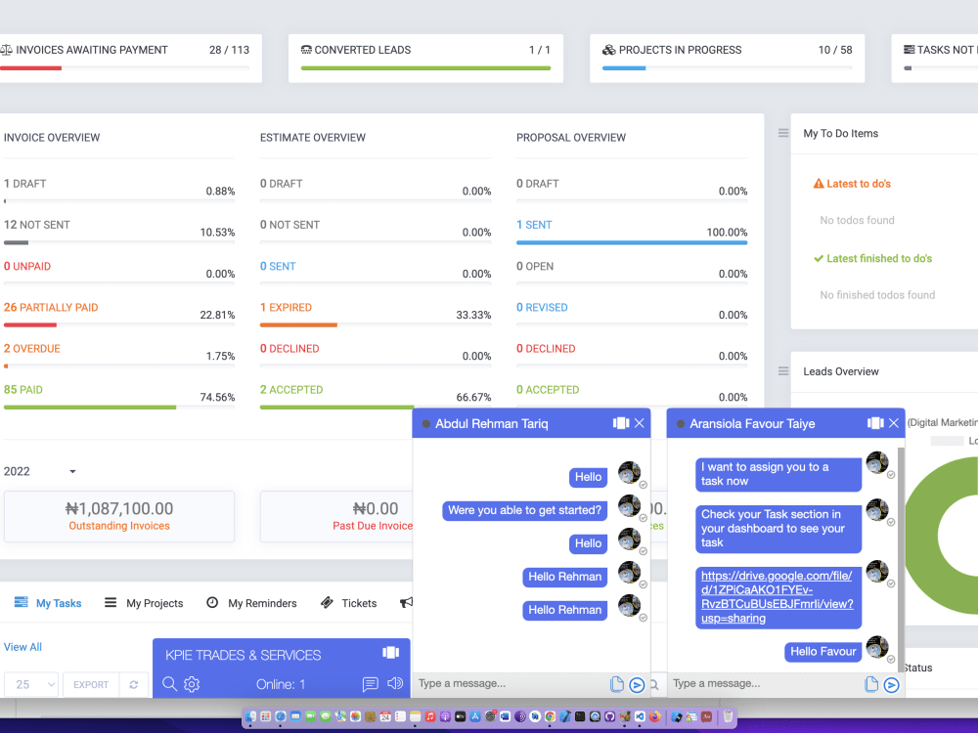978x733 pixels.
Task: Open the Converted Leads card
Action: click(425, 58)
